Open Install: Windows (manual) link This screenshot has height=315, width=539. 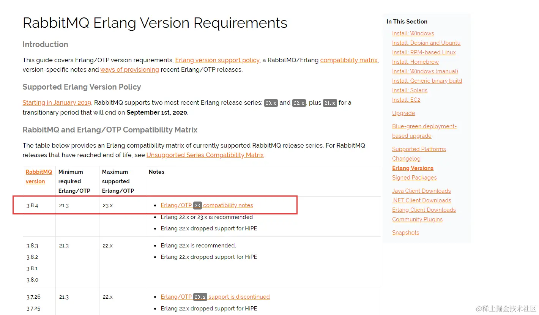[x=425, y=71]
